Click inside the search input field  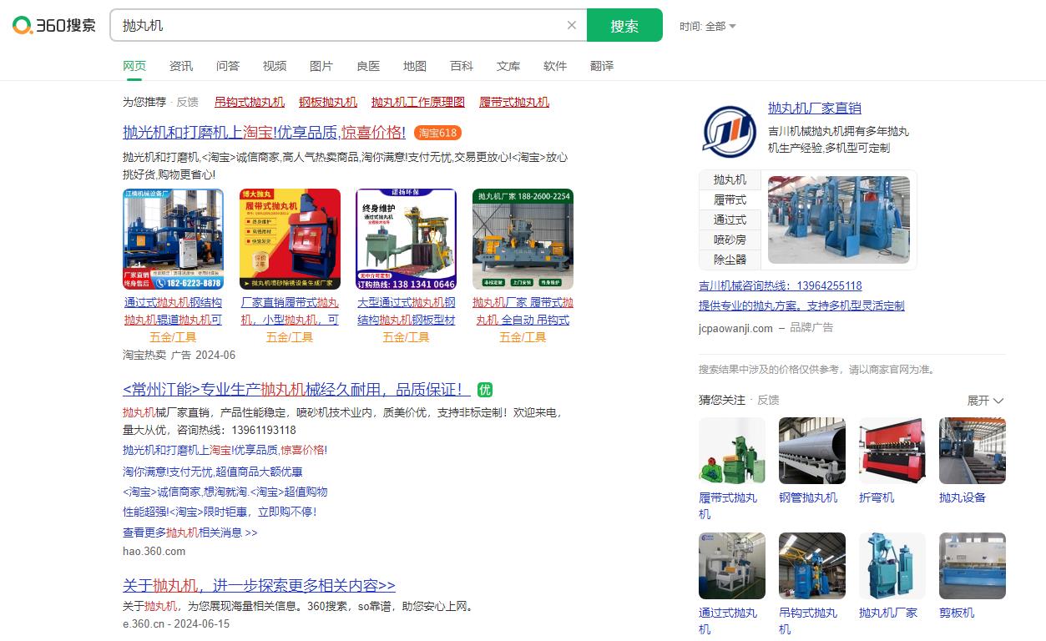coord(334,25)
